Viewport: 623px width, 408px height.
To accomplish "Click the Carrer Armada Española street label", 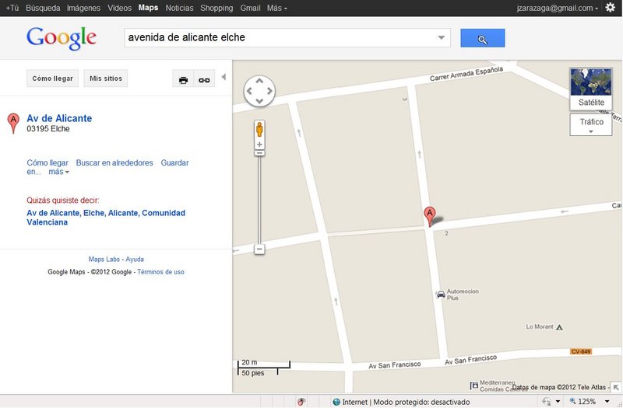I will pyautogui.click(x=466, y=74).
